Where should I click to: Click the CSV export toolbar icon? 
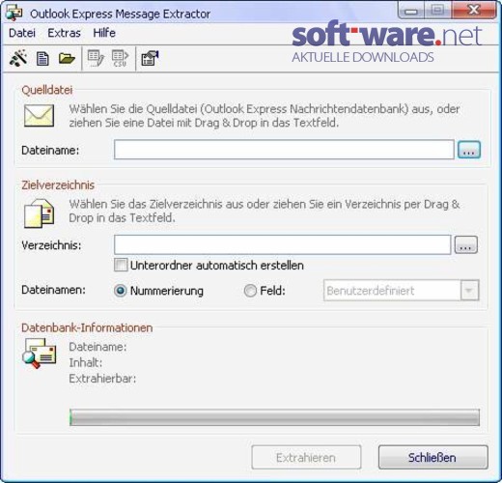tap(120, 58)
